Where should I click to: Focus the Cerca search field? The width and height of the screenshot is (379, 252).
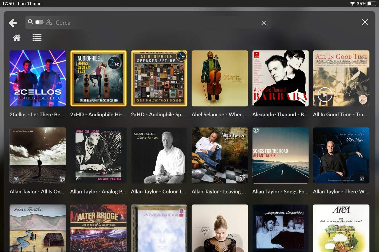click(148, 22)
